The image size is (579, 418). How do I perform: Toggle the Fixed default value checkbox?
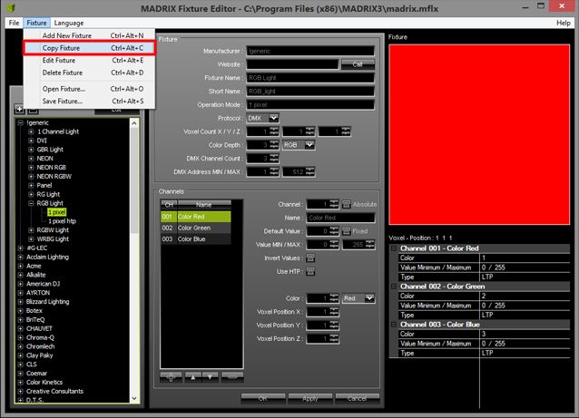pyautogui.click(x=346, y=231)
